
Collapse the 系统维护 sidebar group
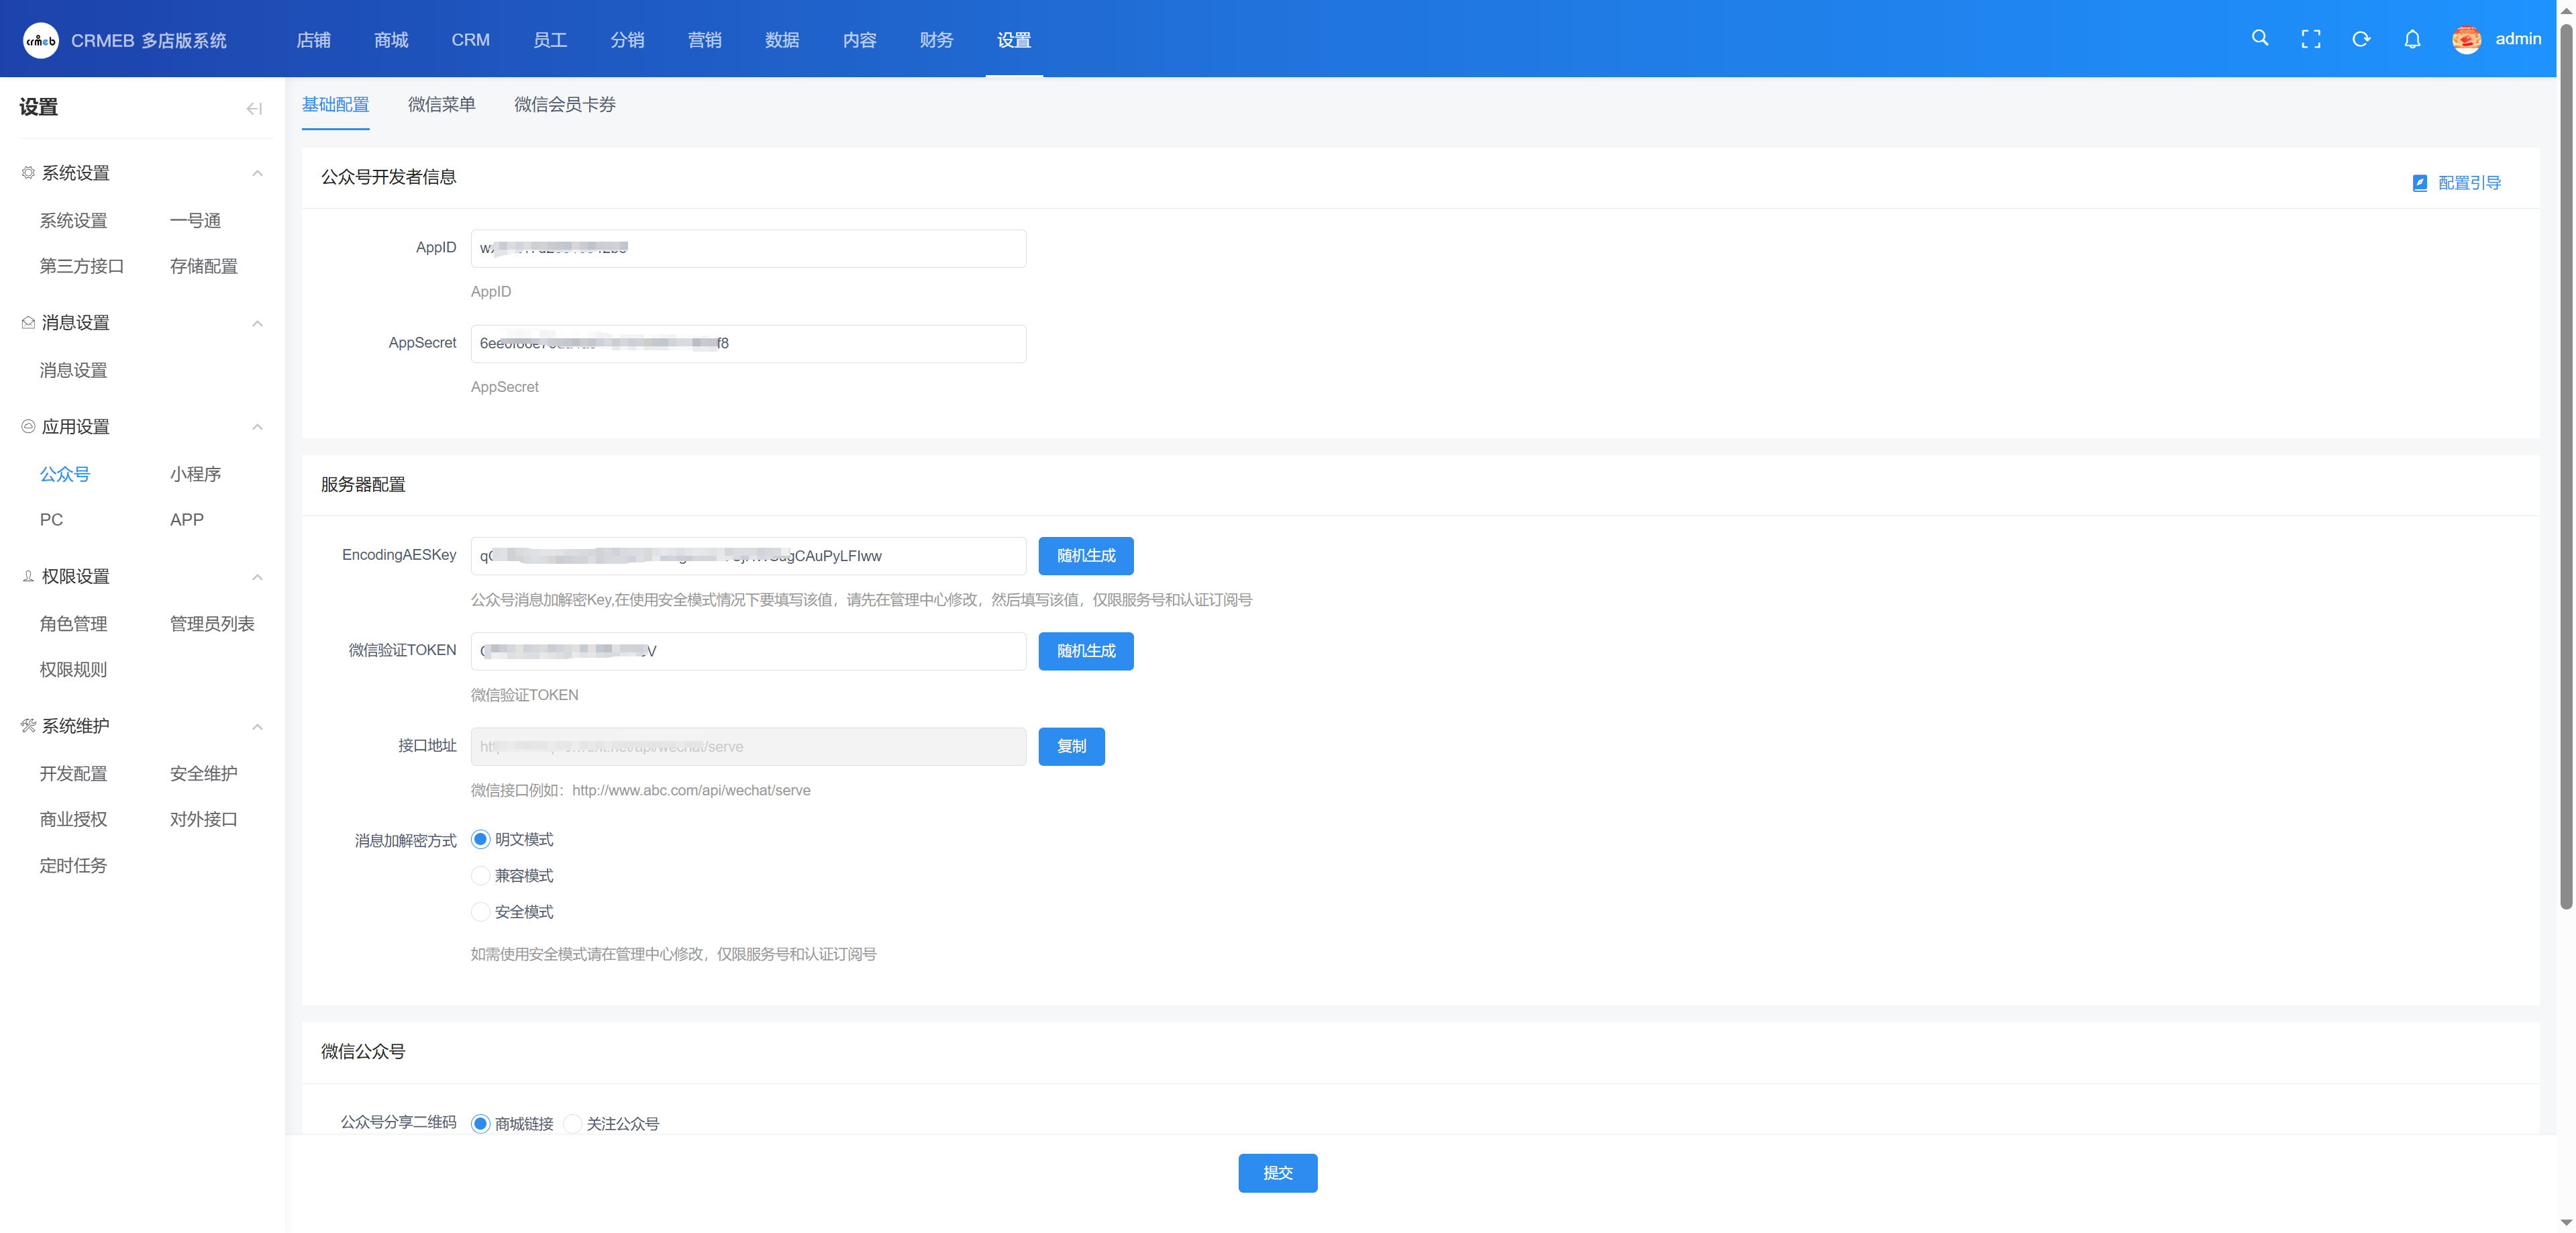pos(257,726)
